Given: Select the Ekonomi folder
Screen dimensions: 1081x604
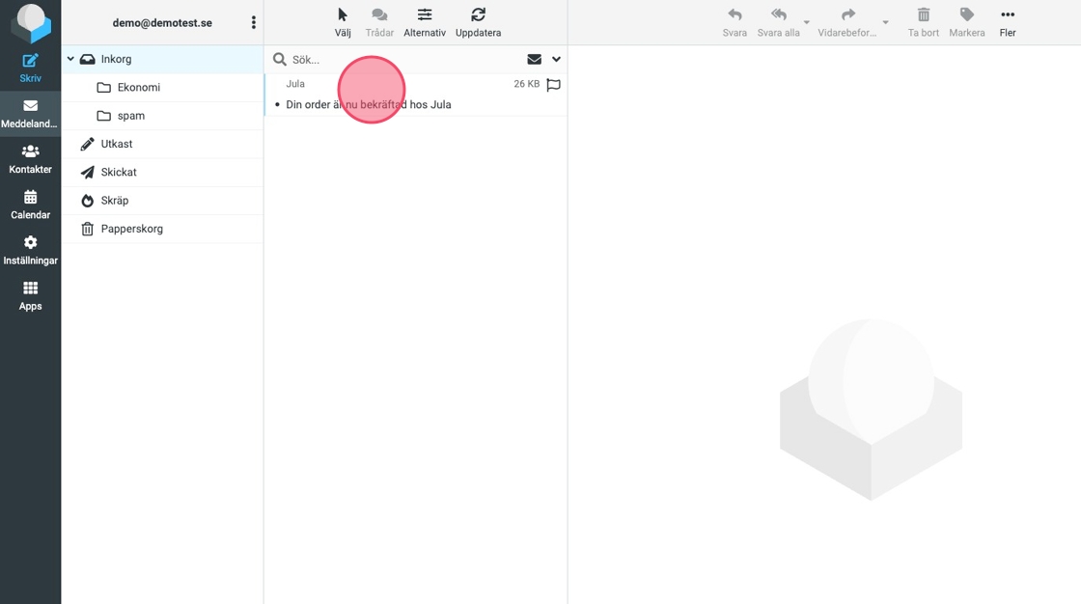Looking at the screenshot, I should coord(138,88).
